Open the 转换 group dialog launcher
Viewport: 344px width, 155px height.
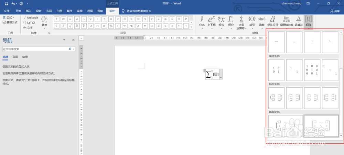[x=49, y=33]
